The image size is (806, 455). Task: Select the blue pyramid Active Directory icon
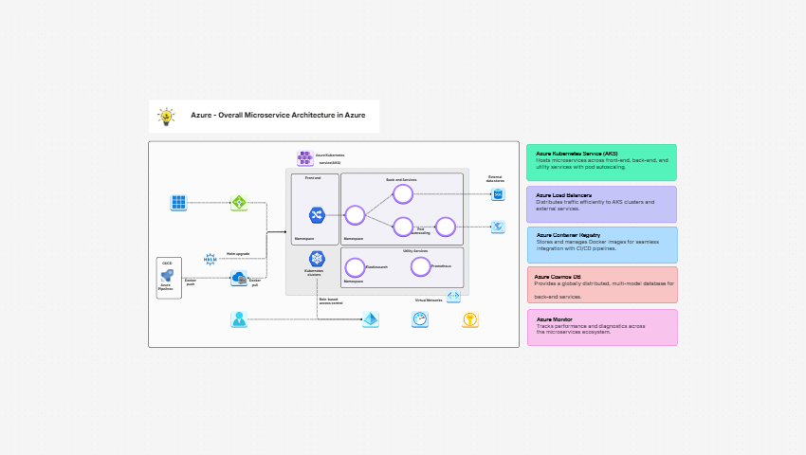371,320
